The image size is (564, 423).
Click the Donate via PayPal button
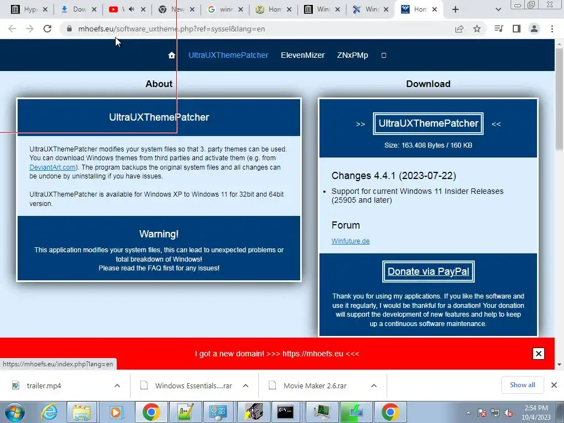tap(428, 271)
